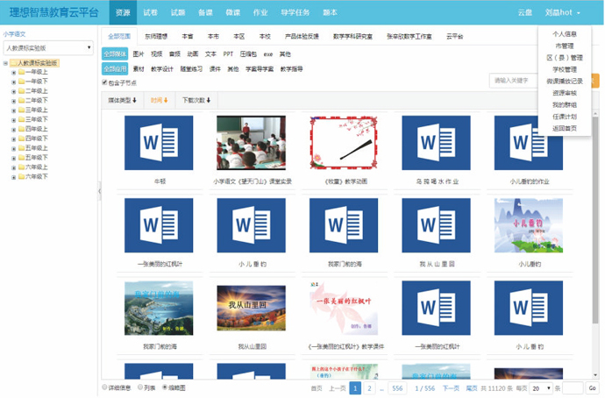
Task: Open the Word icon labeled 我从山里回
Action: [436, 225]
